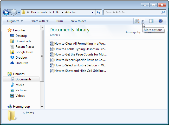Toggle the preview pane
This screenshot has width=169, height=125.
pyautogui.click(x=151, y=21)
